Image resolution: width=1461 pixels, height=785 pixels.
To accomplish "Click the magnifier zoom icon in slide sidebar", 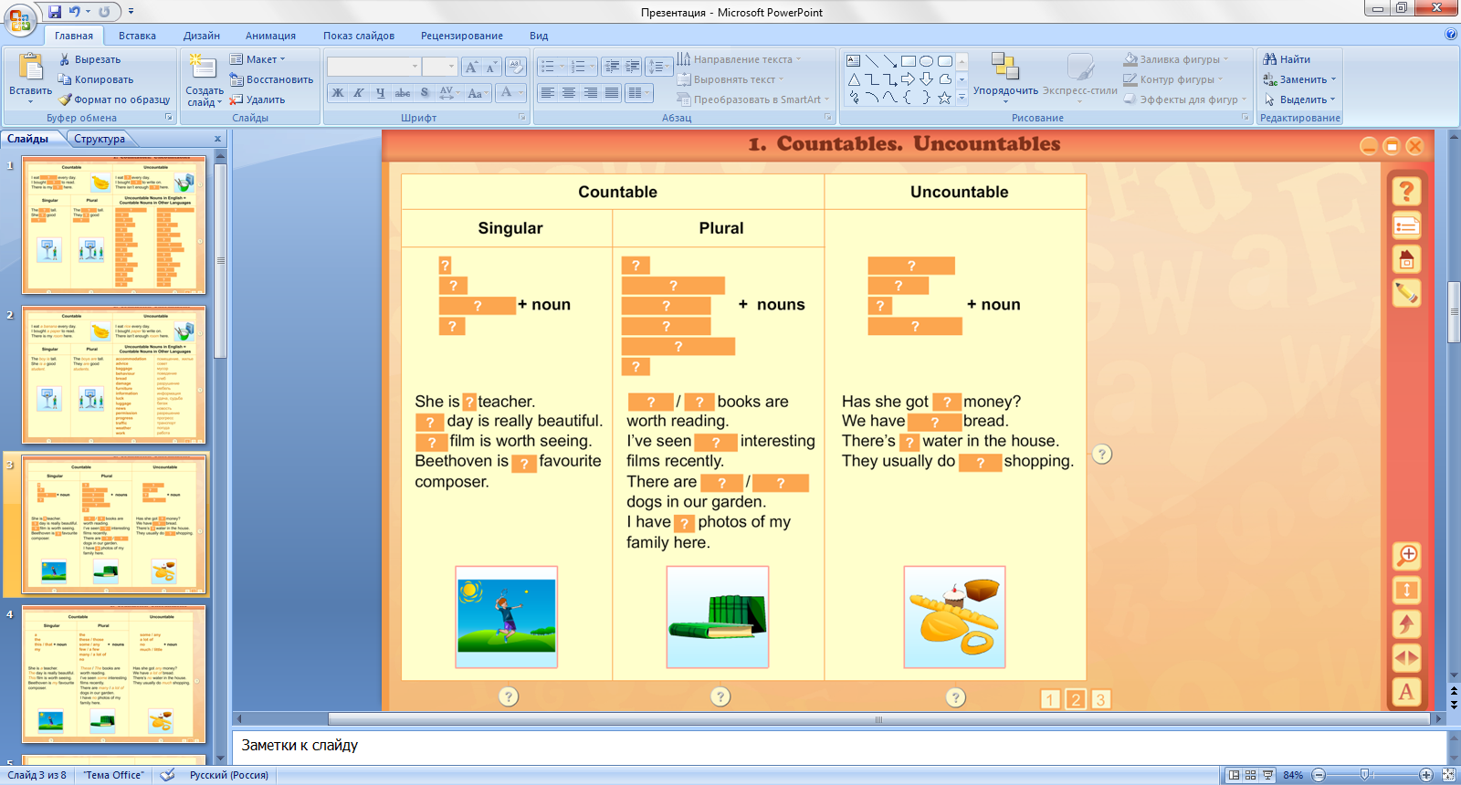I will (x=1406, y=555).
